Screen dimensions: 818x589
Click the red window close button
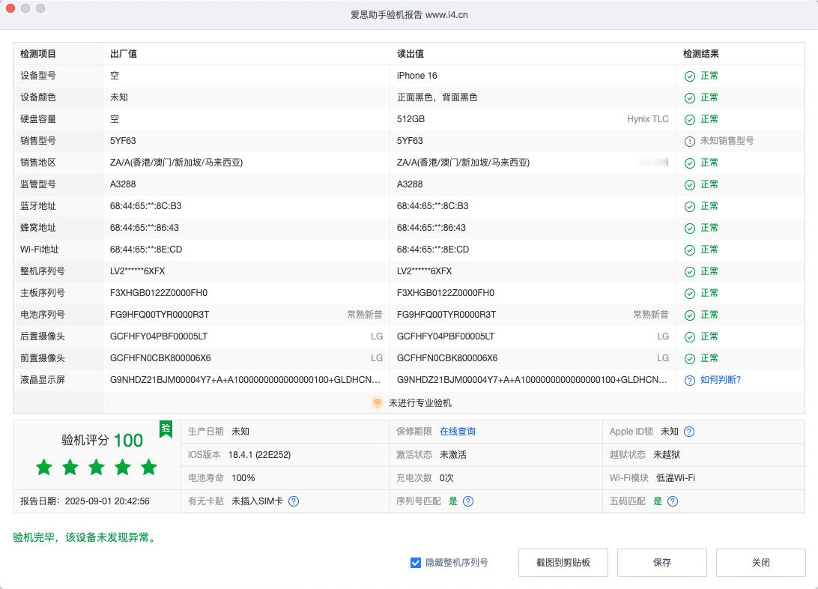tap(10, 8)
